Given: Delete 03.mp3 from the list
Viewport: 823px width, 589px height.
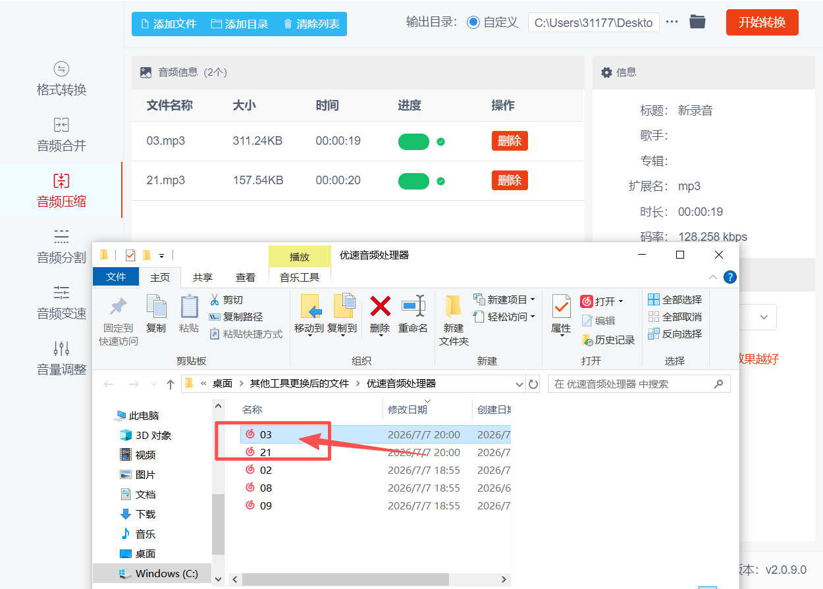Looking at the screenshot, I should 510,141.
